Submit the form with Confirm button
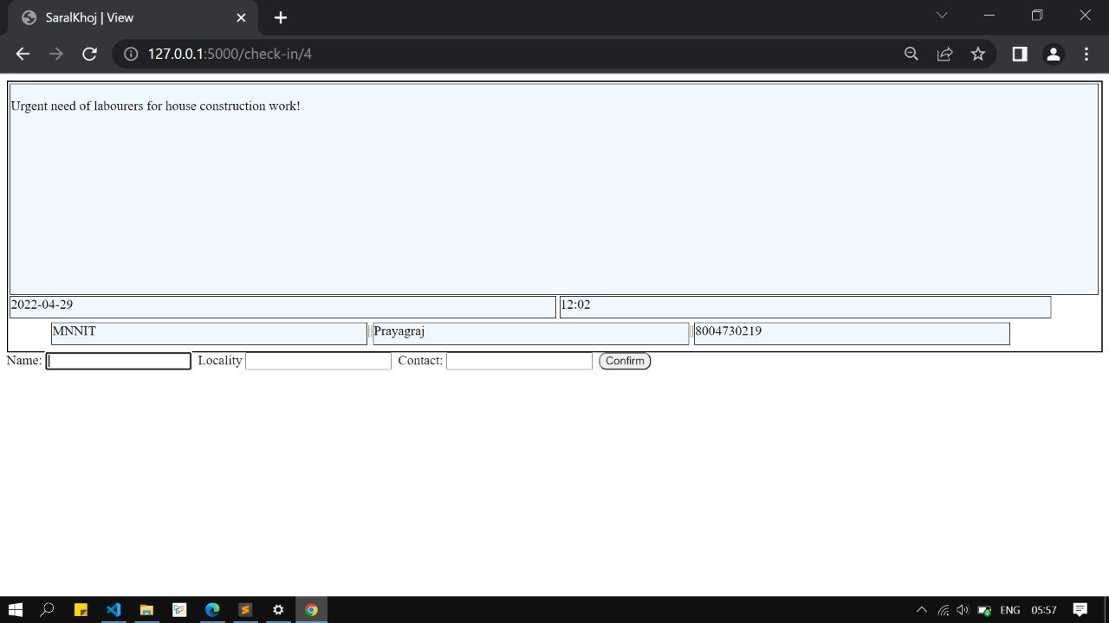Viewport: 1109px width, 623px height. (625, 361)
